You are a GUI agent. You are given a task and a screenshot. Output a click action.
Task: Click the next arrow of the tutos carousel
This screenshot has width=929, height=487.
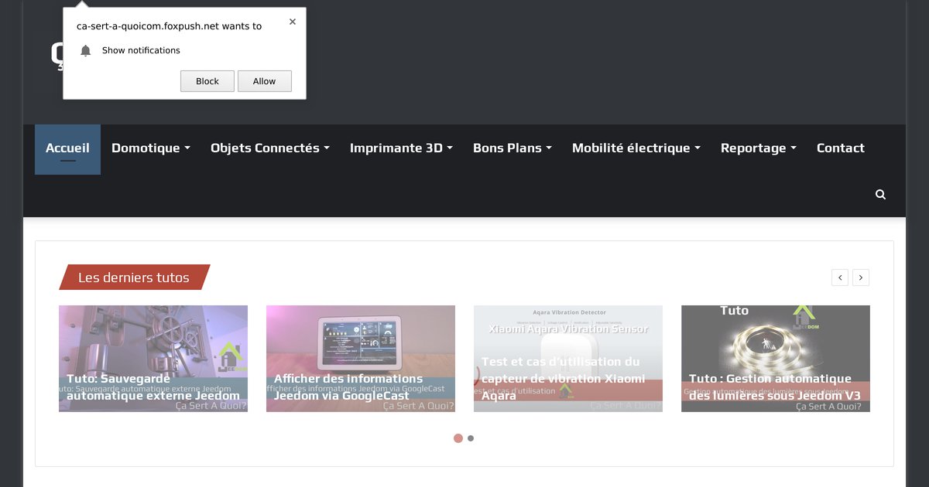click(861, 277)
